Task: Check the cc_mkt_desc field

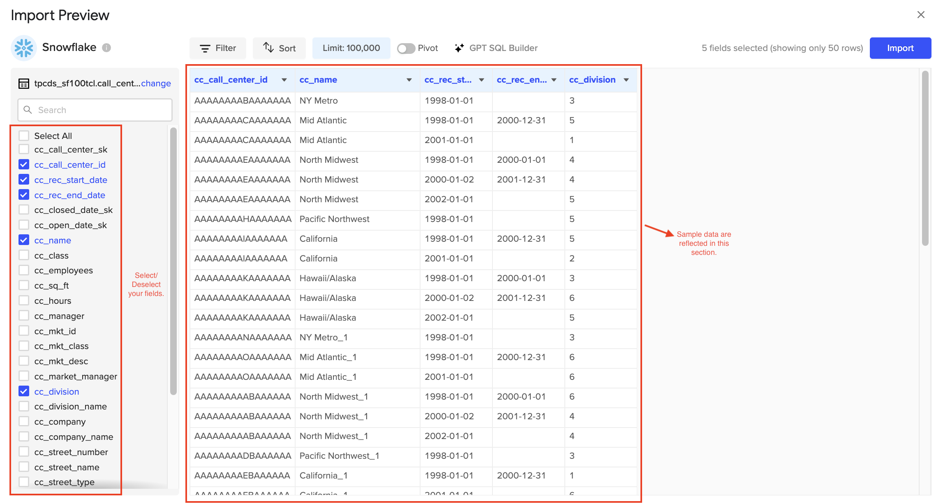Action: [24, 361]
